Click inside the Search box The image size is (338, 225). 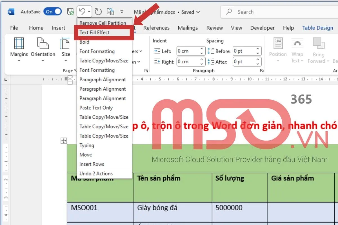pyautogui.click(x=253, y=12)
